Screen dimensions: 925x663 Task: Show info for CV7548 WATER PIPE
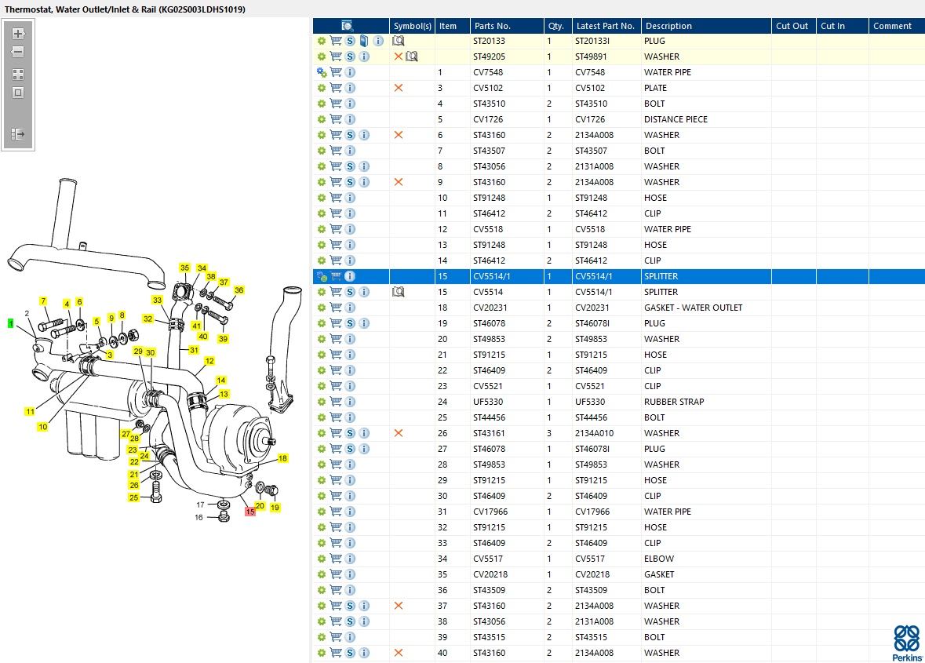(x=350, y=72)
